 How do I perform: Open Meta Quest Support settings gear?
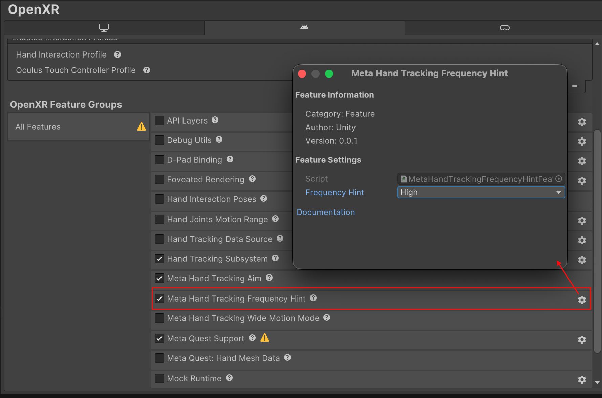582,340
